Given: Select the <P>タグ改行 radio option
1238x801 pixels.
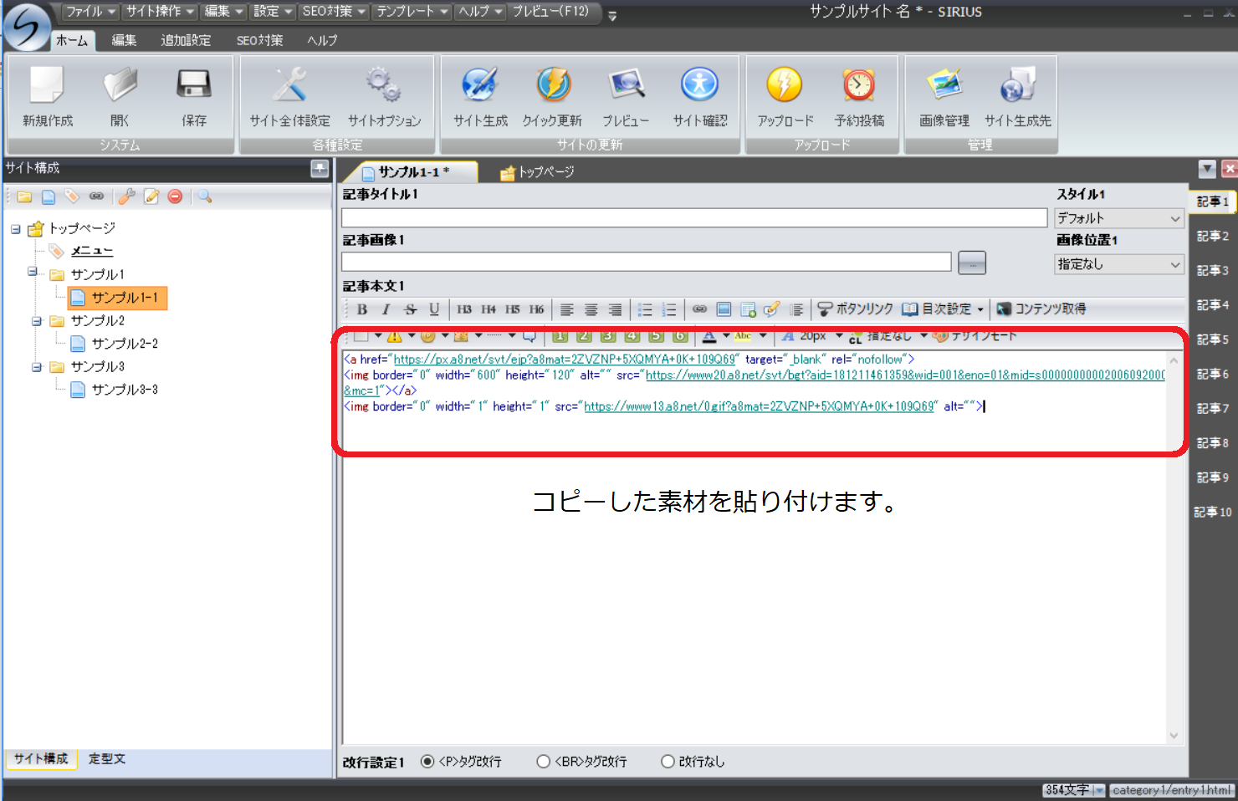Looking at the screenshot, I should click(x=427, y=762).
